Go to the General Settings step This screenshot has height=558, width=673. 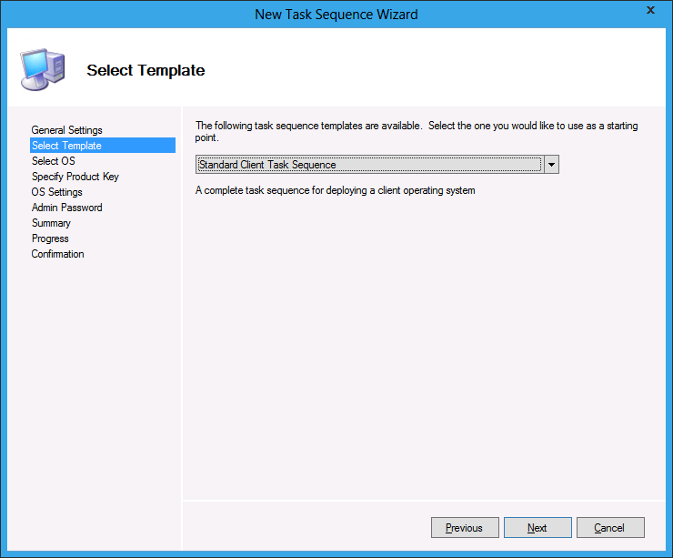[x=66, y=130]
